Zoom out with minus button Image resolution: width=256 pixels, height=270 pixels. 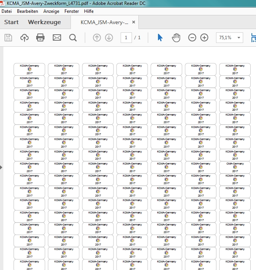coord(192,38)
